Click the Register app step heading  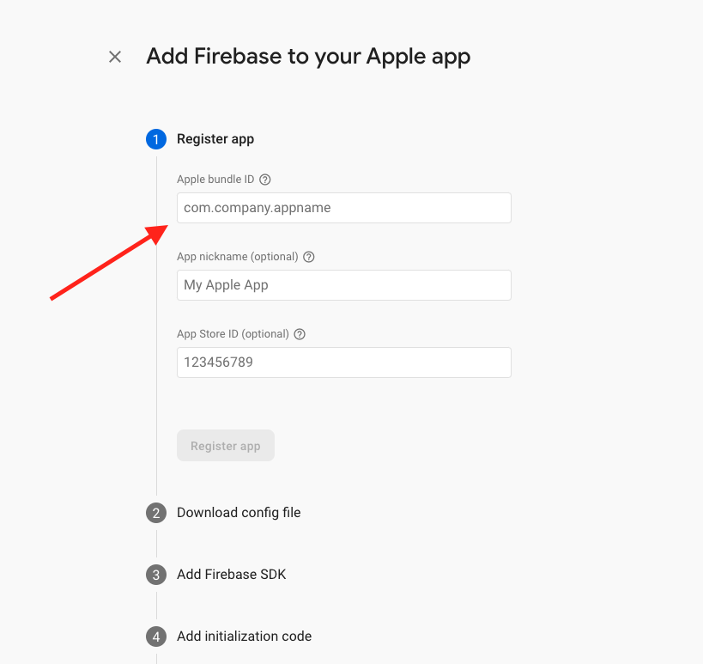pos(215,139)
